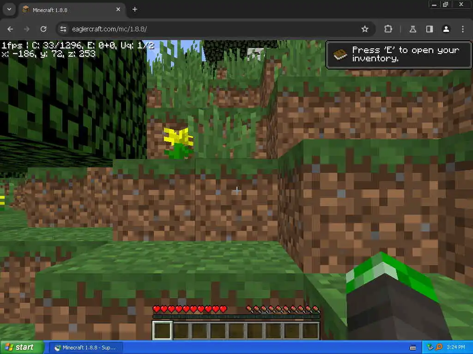The width and height of the screenshot is (473, 354).
Task: Toggle the browser side panel
Action: click(429, 29)
